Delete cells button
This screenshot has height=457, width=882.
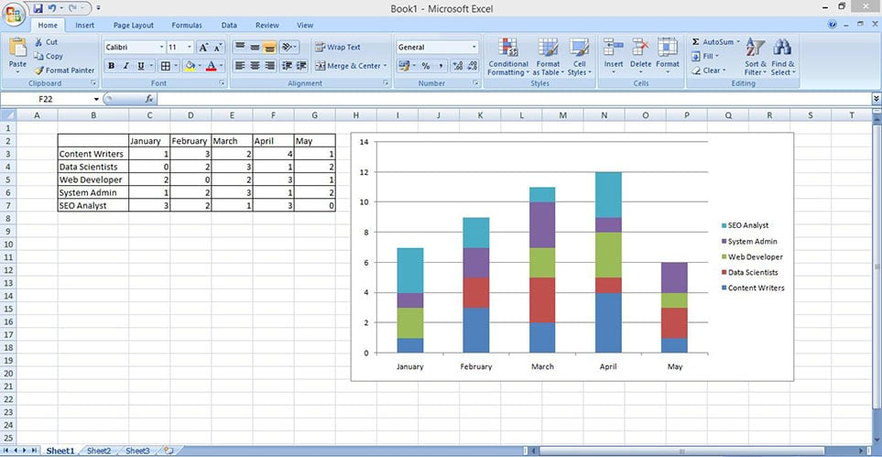(641, 57)
